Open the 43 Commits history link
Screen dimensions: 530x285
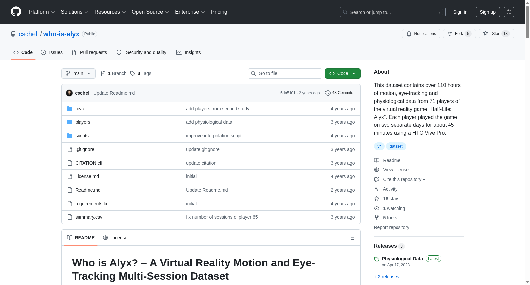coord(339,93)
